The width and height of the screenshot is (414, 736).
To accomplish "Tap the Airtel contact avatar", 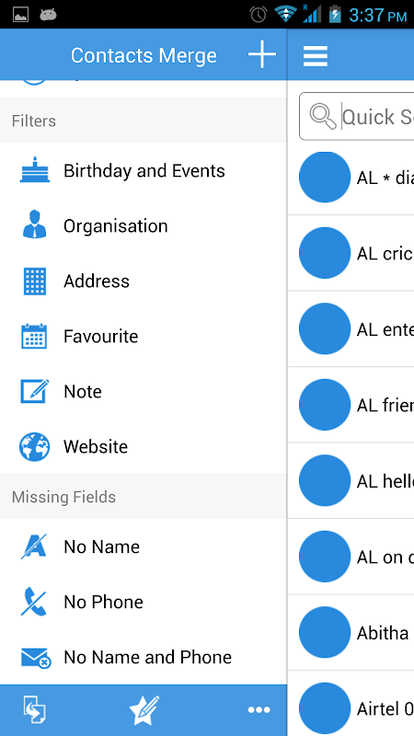I will click(325, 707).
